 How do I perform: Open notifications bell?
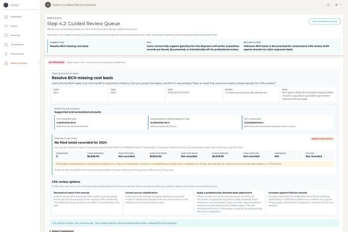click(x=328, y=5)
